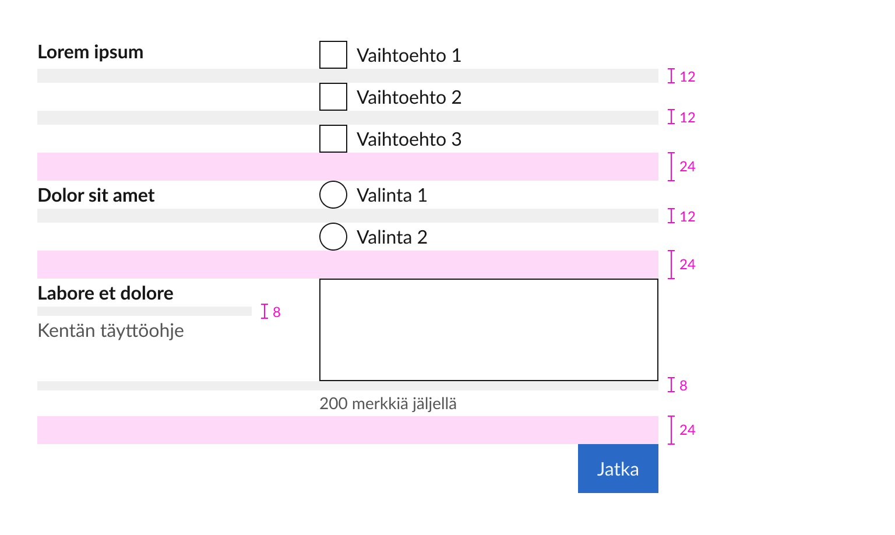The image size is (895, 535).
Task: Click the 24 spacing marker above Jatka
Action: pos(687,430)
